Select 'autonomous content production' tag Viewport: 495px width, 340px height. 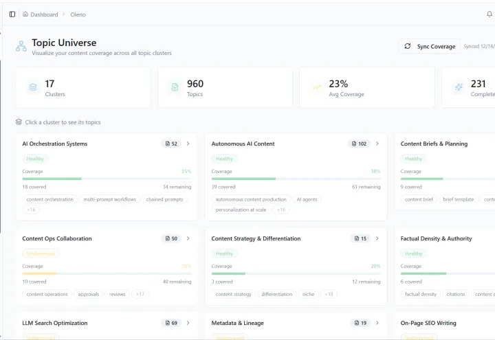click(x=251, y=199)
